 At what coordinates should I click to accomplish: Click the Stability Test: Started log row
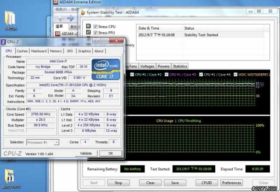[200, 35]
